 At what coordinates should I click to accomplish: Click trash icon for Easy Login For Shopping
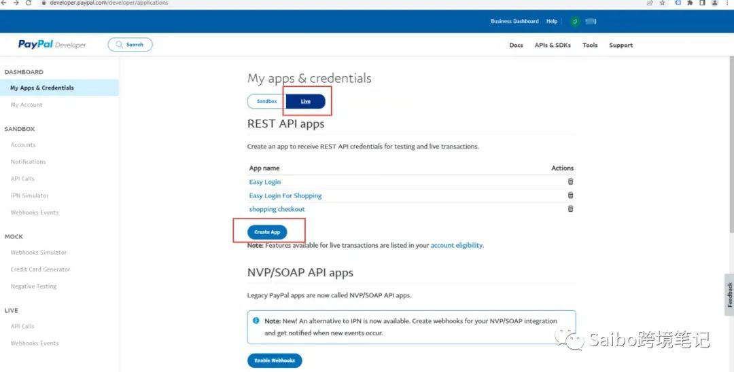pyautogui.click(x=570, y=195)
